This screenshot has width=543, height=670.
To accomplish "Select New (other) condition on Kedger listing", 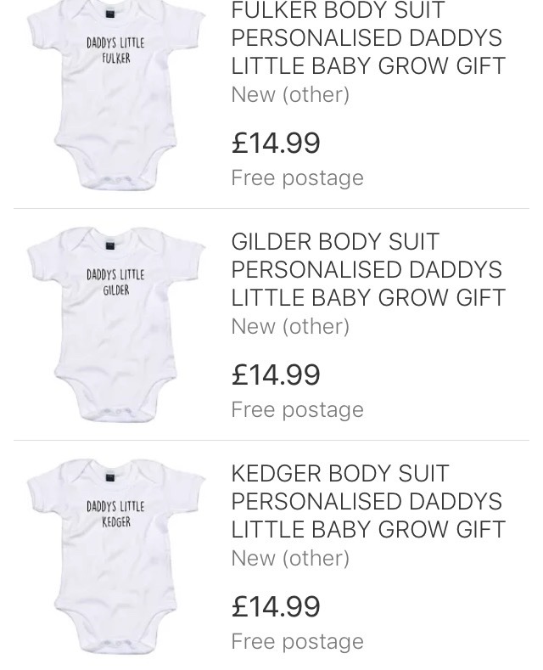I will click(x=290, y=558).
